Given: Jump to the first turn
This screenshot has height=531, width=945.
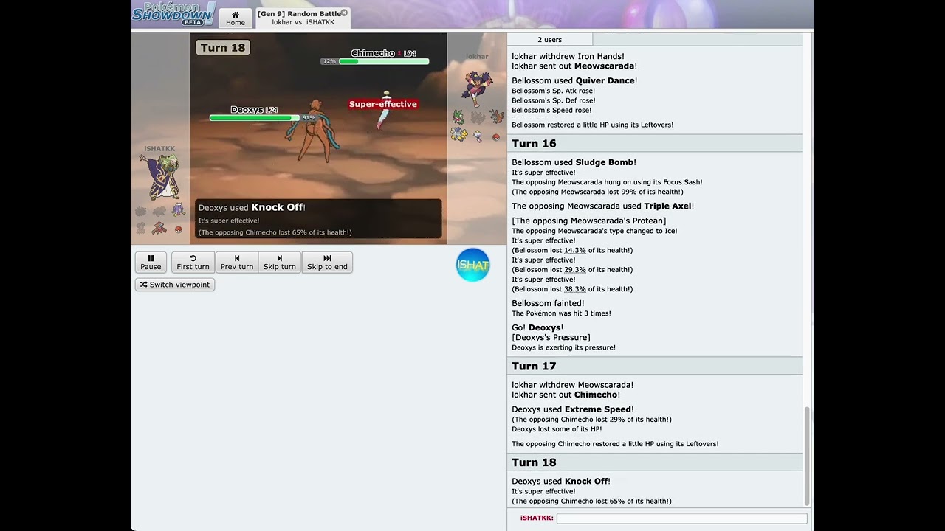Looking at the screenshot, I should pyautogui.click(x=193, y=263).
